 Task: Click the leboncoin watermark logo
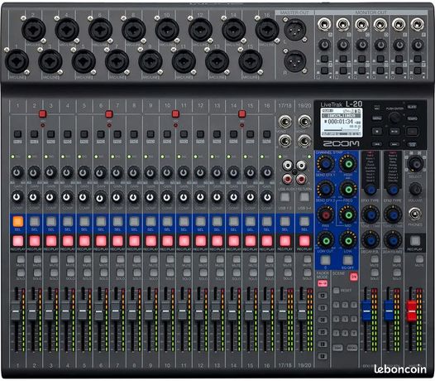coord(400,369)
